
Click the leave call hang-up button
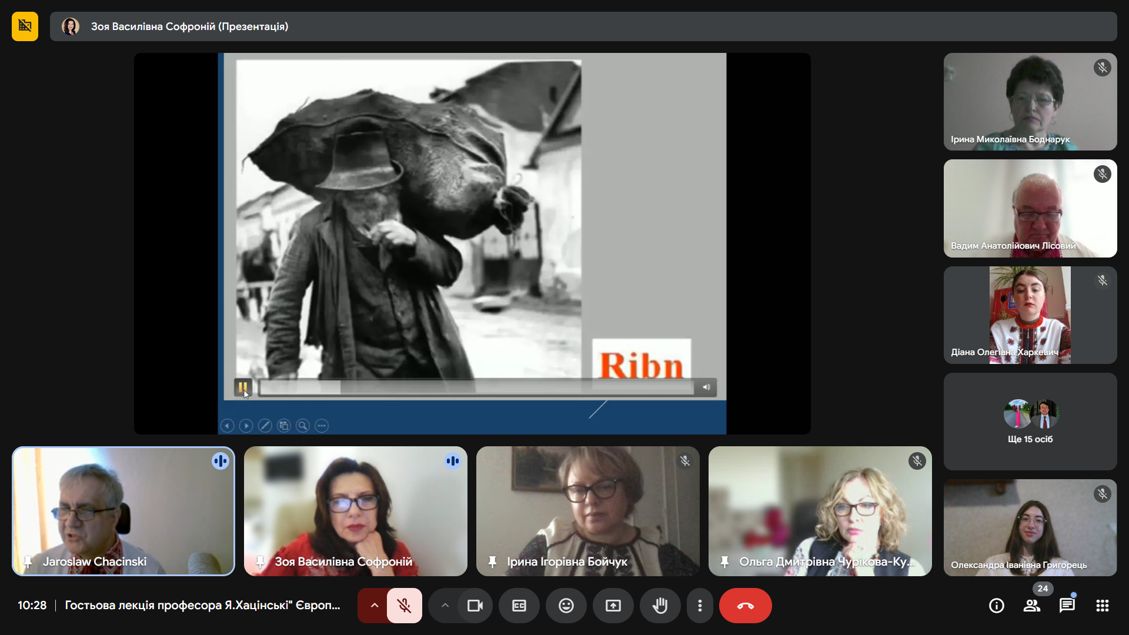[x=745, y=606]
